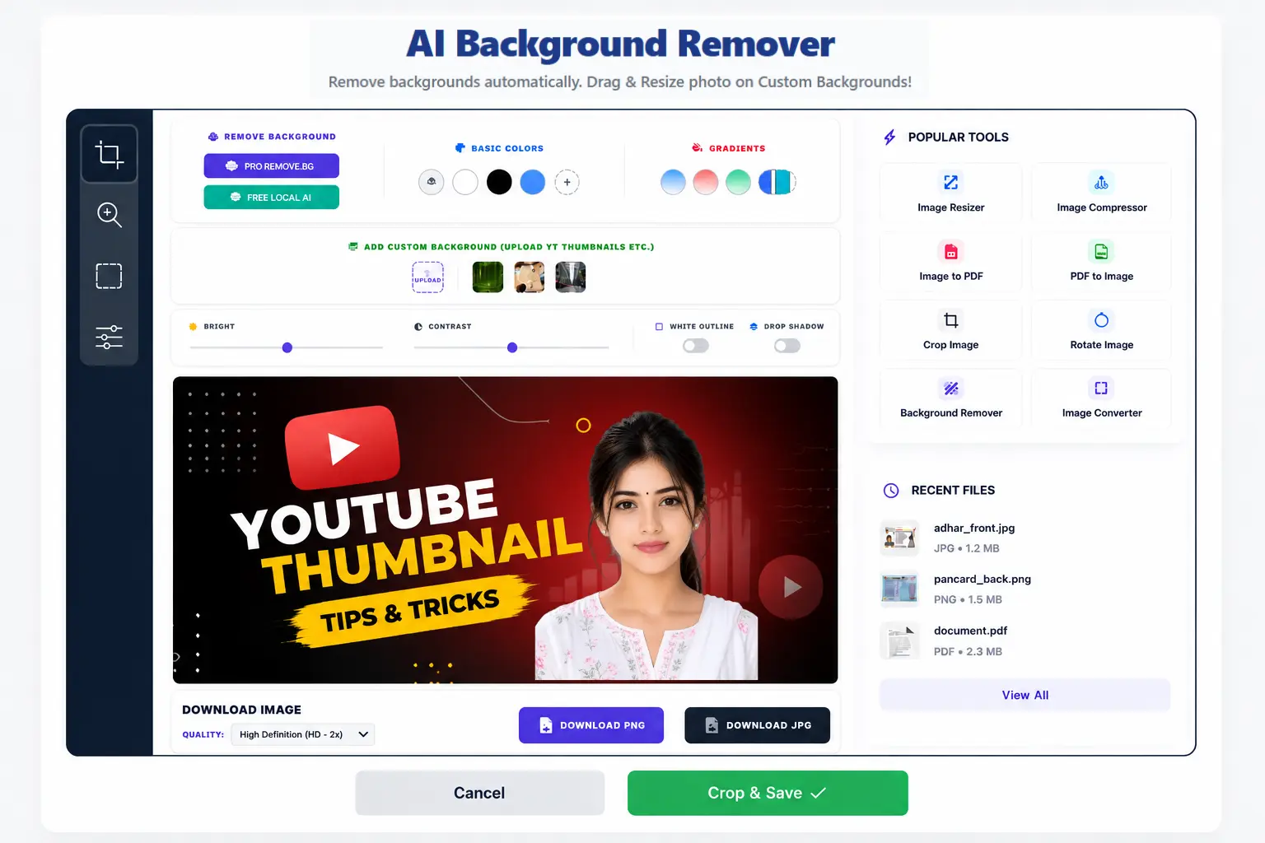Image resolution: width=1265 pixels, height=843 pixels.
Task: Click the pancard_back.png file thumbnail
Action: 900,589
